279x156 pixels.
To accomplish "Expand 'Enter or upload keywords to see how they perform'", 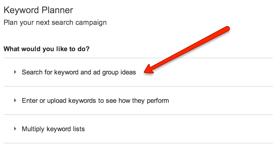I will click(96, 101).
